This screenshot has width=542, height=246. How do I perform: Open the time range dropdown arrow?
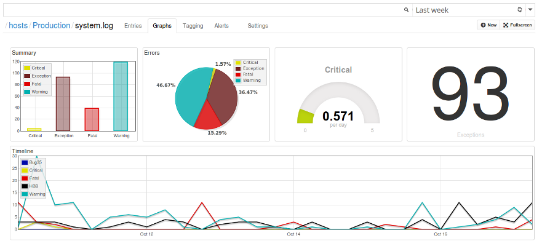pyautogui.click(x=530, y=10)
